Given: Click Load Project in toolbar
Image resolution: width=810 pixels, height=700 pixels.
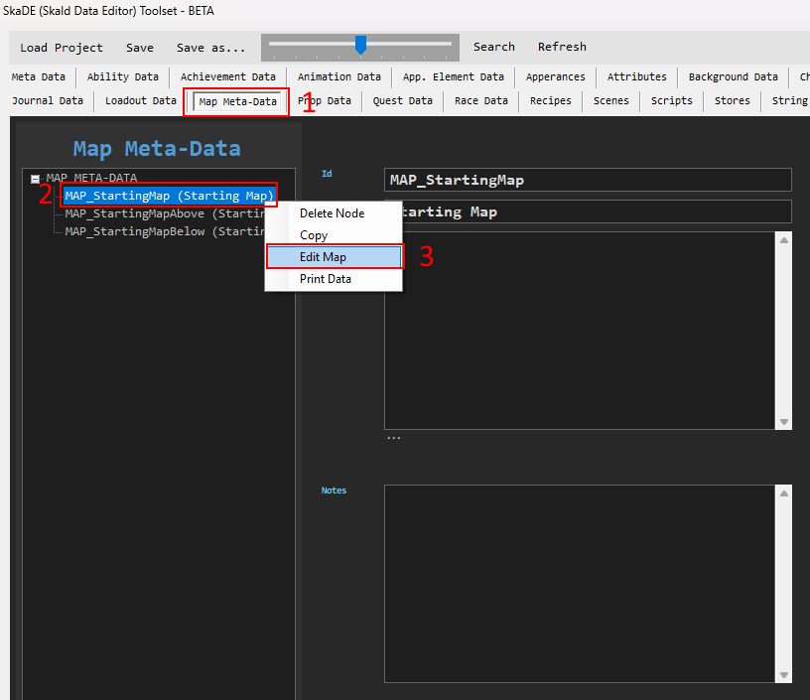Looking at the screenshot, I should [62, 48].
